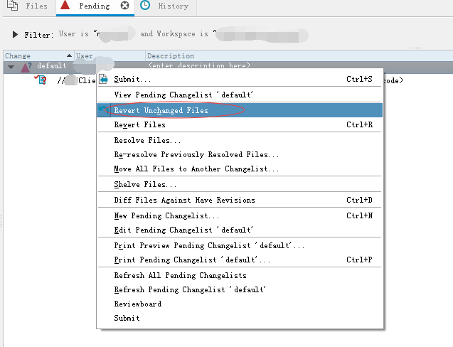453x347 pixels.
Task: Click the default changelist triangle icon
Action: [26, 67]
